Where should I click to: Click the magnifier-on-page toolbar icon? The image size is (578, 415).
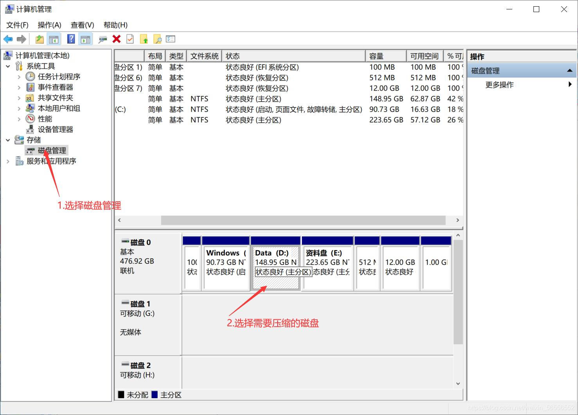coord(158,39)
